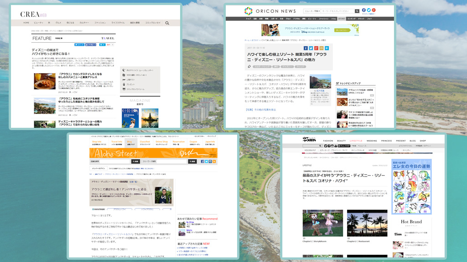
Task: Click Aloha Street orange RSS icon
Action: pyautogui.click(x=214, y=161)
